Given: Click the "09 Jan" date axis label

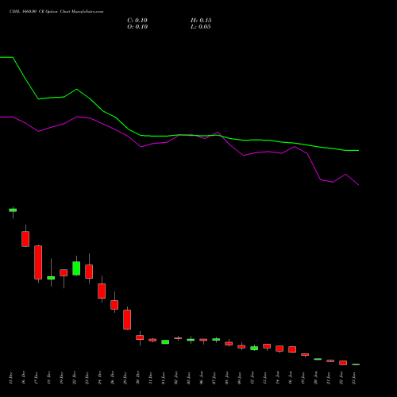Looking at the screenshot, I should coord(239,378).
